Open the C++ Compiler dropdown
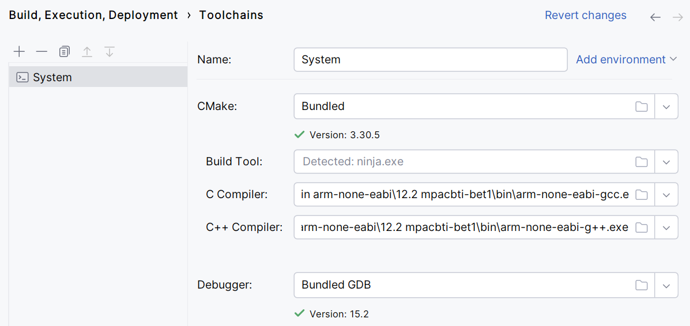Screen dimensions: 690x326 click(x=666, y=228)
